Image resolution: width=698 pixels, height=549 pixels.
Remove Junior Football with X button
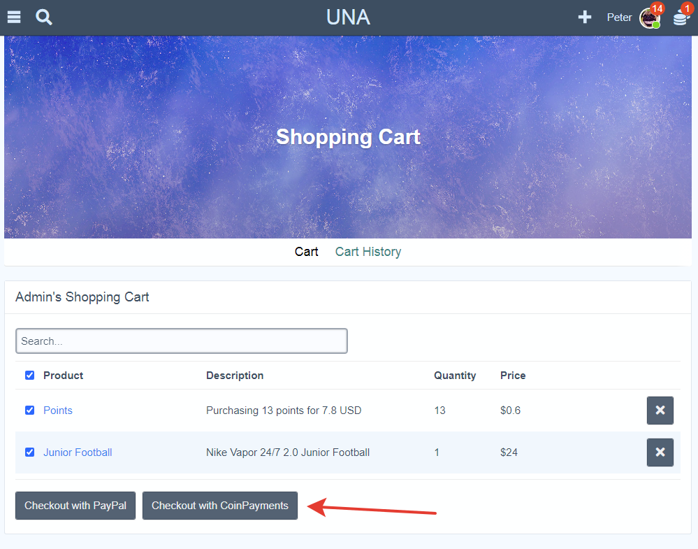click(x=660, y=452)
